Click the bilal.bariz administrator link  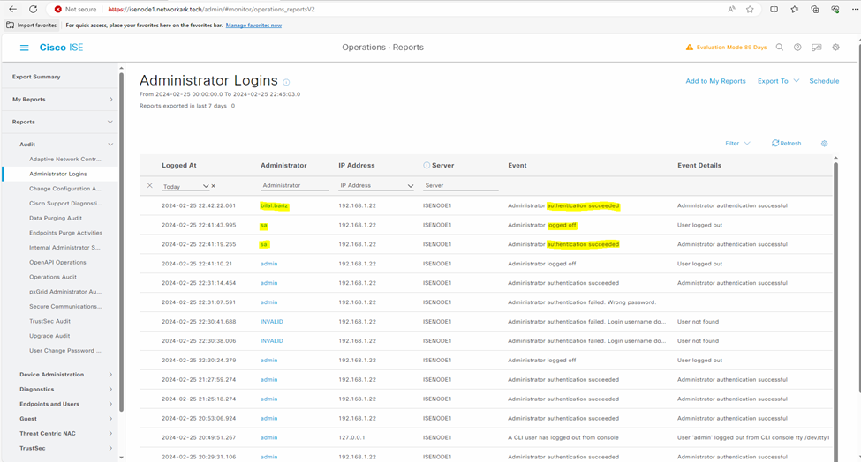tap(274, 205)
